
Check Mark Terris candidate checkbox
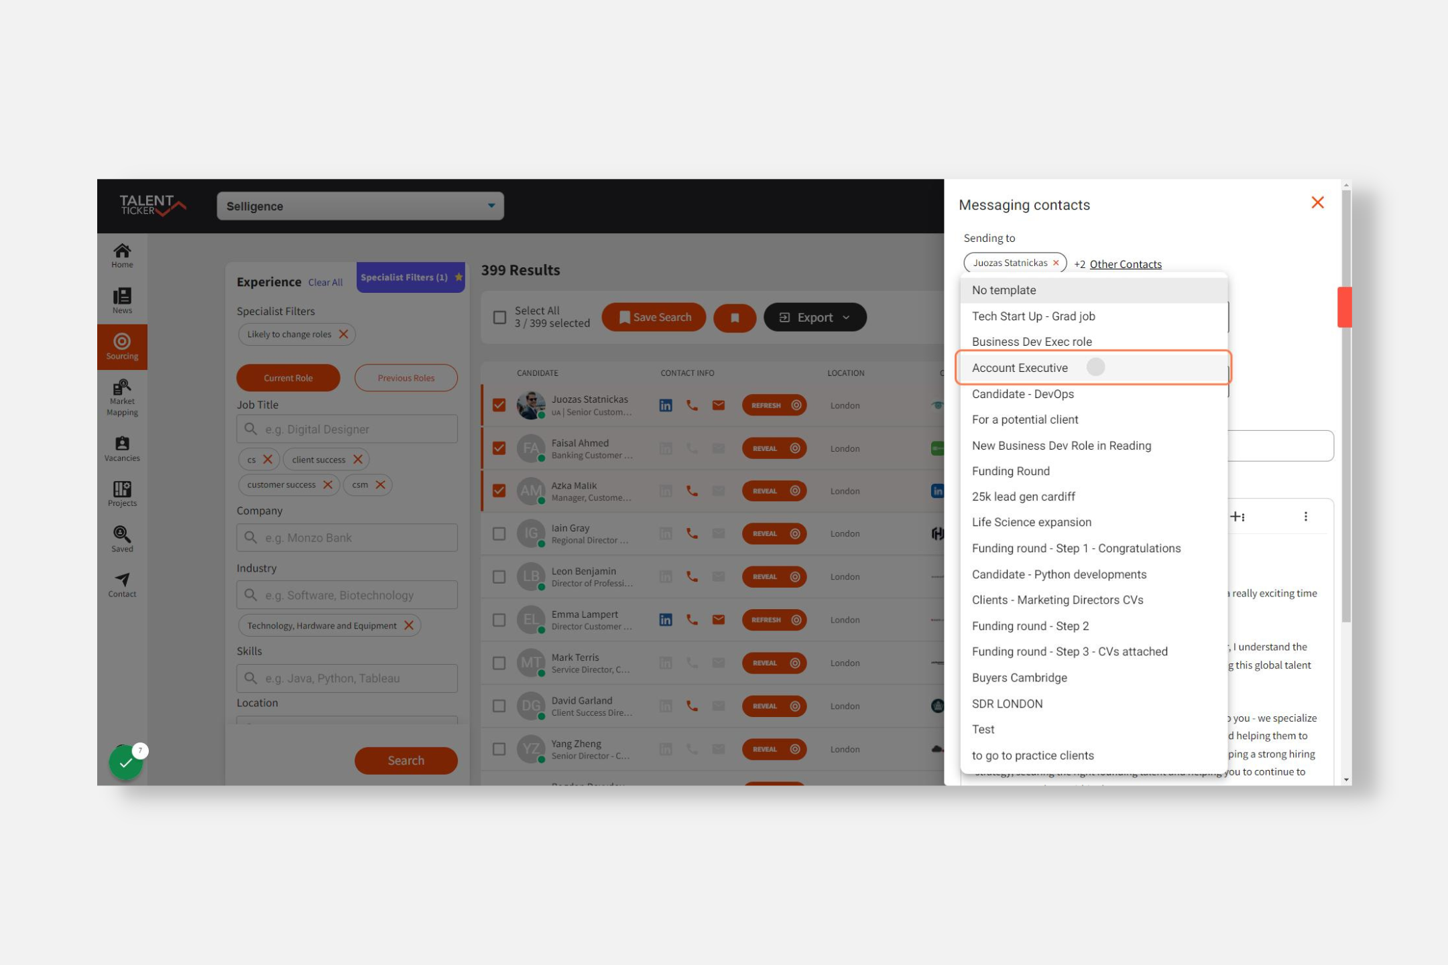[499, 663]
